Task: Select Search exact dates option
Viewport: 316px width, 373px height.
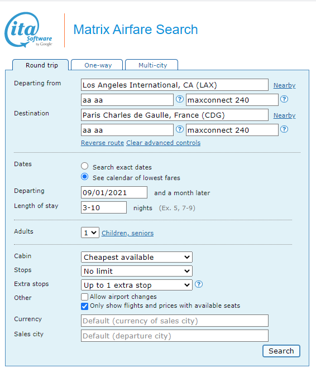Action: (x=84, y=166)
